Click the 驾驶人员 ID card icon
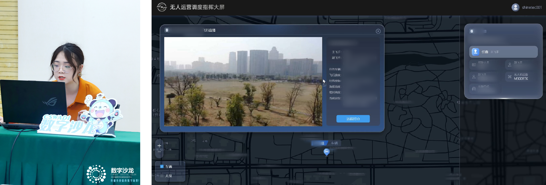 pos(474,65)
